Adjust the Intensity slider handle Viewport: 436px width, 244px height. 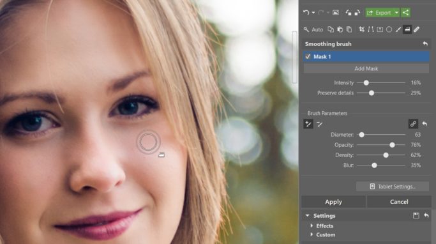click(366, 82)
